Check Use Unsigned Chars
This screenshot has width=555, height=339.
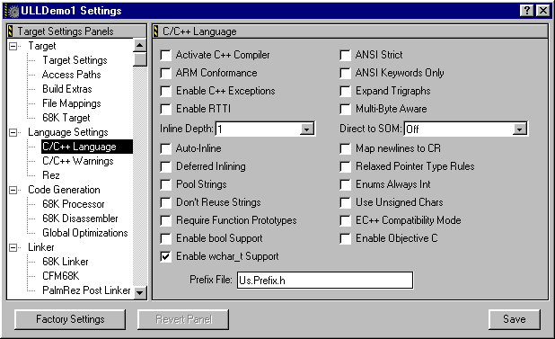(x=345, y=202)
